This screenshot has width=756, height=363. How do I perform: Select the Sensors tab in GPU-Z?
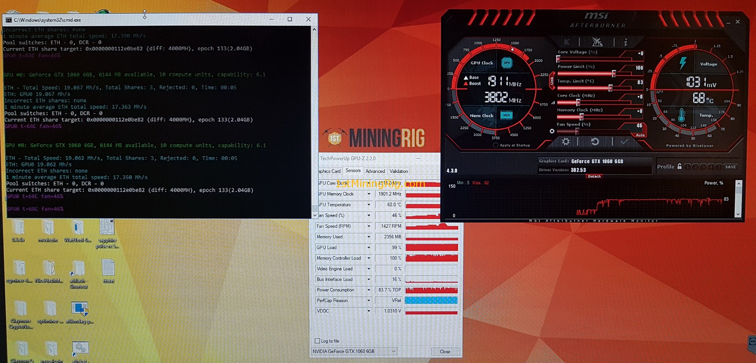coord(353,171)
